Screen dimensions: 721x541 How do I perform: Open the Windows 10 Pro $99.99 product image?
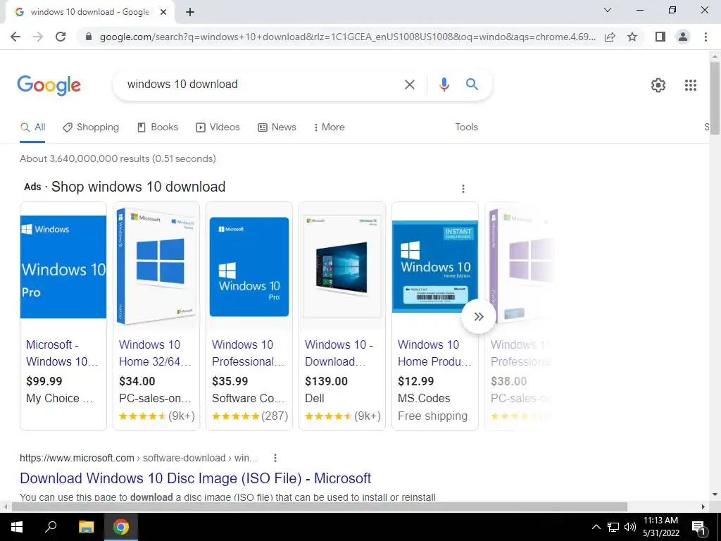click(x=63, y=267)
